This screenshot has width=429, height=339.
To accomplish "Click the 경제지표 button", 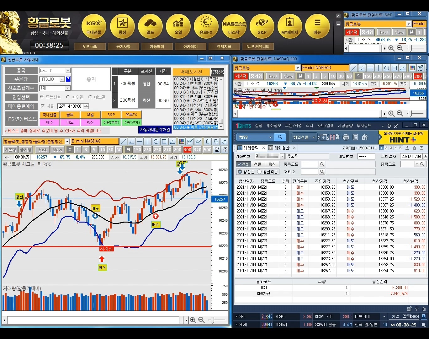I will click(224, 46).
